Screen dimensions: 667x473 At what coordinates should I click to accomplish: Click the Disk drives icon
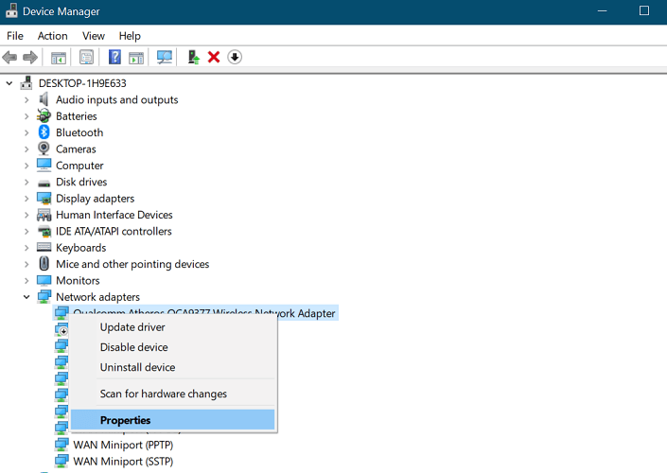coord(44,184)
